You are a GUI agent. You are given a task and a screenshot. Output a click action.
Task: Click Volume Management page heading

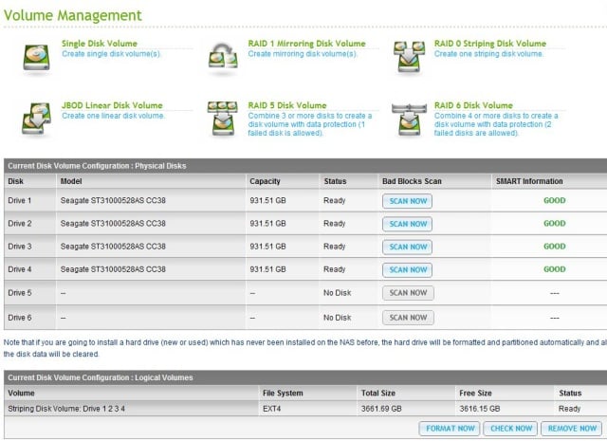coord(73,15)
